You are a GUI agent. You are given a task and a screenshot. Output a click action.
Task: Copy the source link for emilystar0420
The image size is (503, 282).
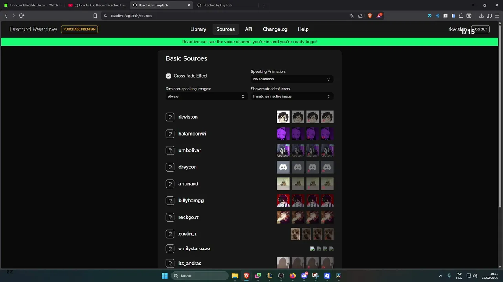170,249
